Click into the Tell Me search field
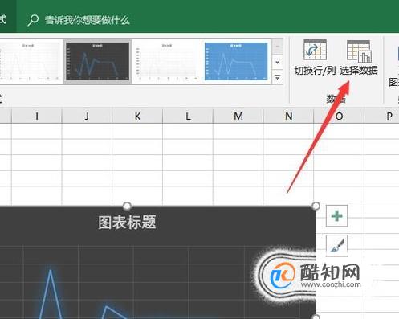The width and height of the screenshot is (399, 319). 87,20
